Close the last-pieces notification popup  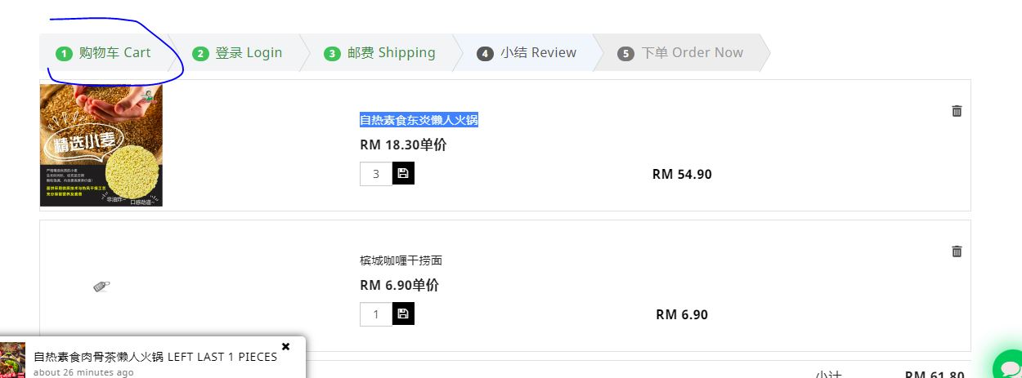coord(285,346)
